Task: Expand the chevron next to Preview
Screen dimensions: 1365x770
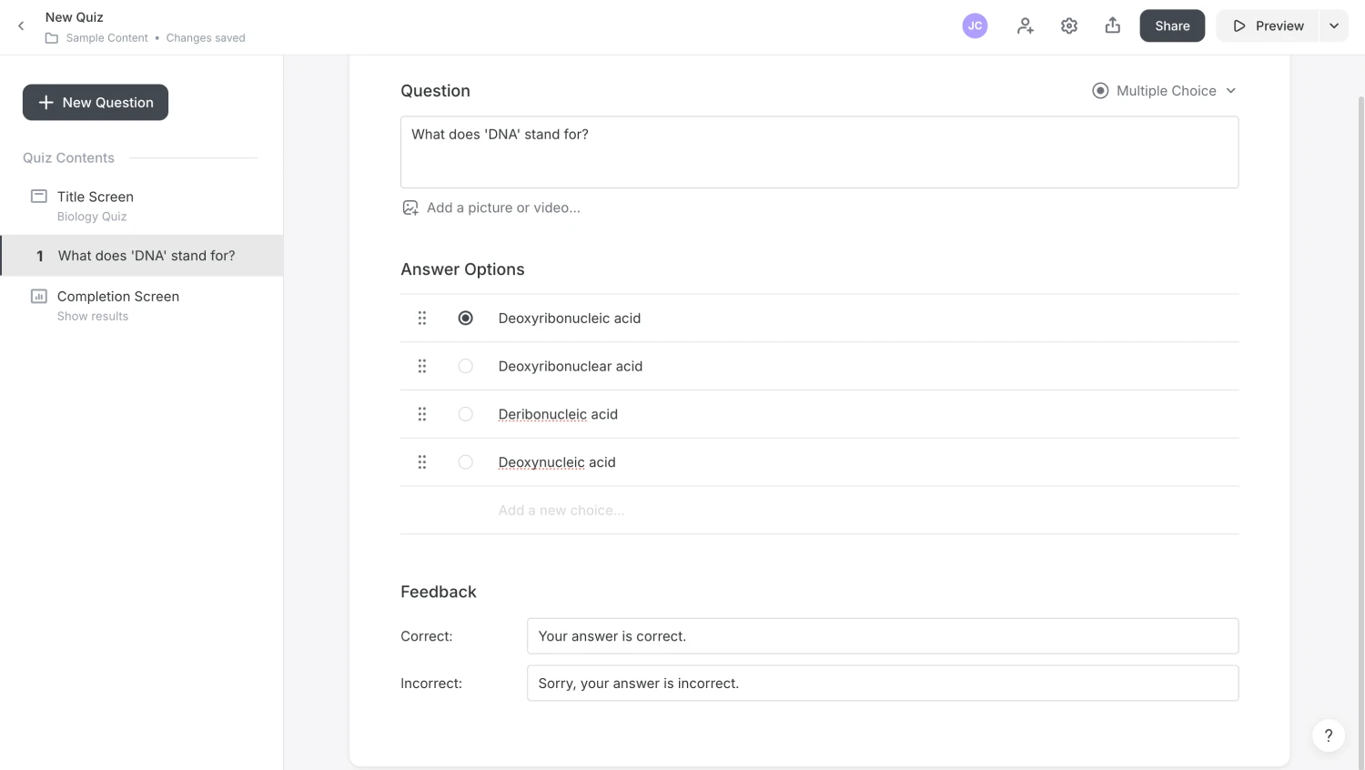Action: (1334, 25)
